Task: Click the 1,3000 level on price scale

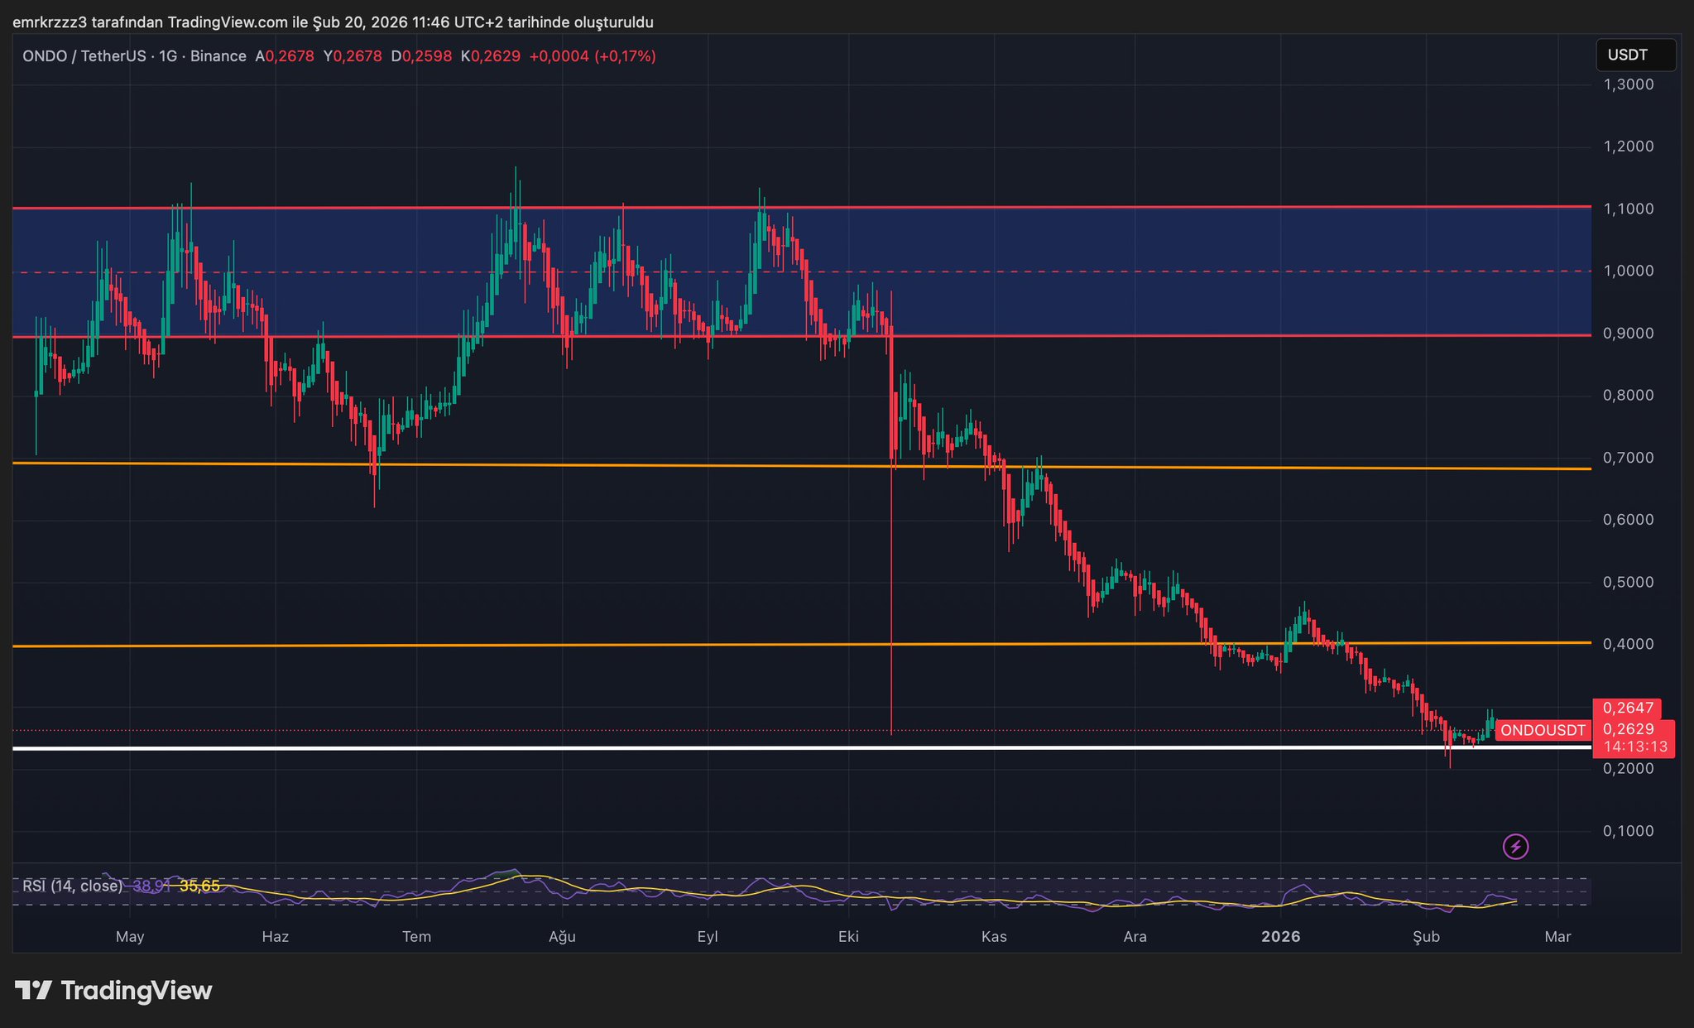Action: (1628, 84)
